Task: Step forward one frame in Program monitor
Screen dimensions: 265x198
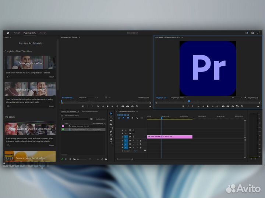Action: (x=212, y=106)
